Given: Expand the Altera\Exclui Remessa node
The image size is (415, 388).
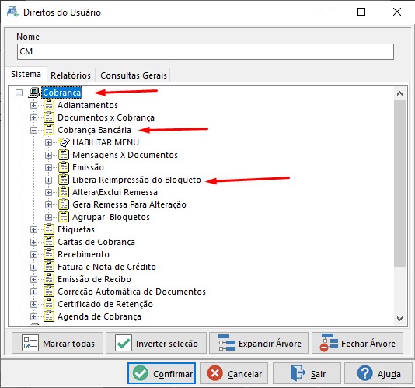Looking at the screenshot, I should [48, 193].
